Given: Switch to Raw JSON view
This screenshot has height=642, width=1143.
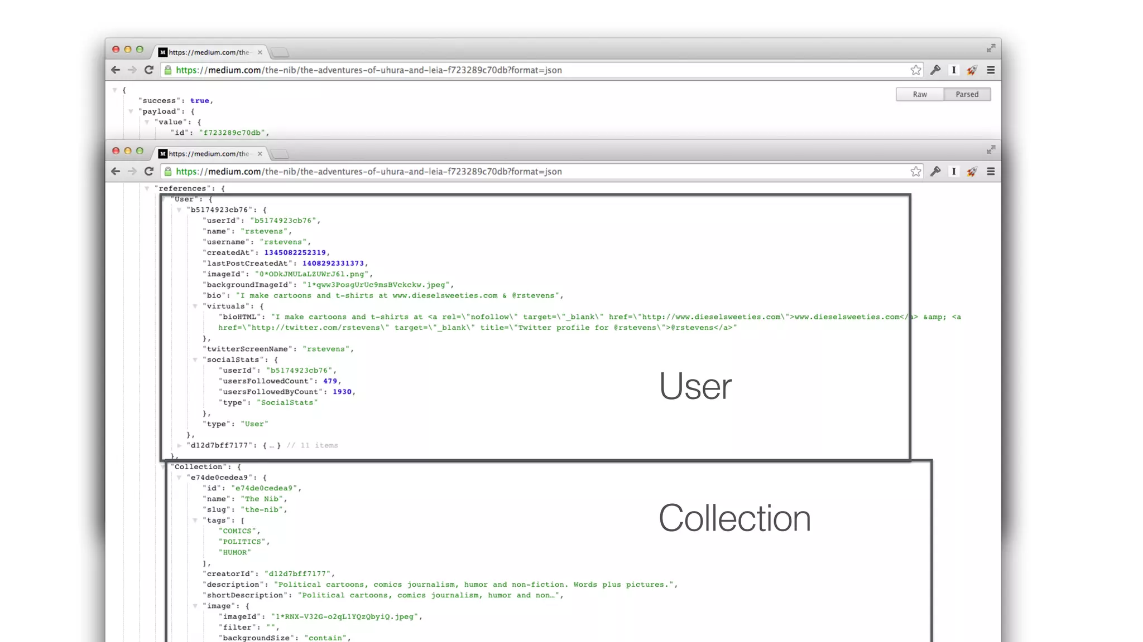Looking at the screenshot, I should (x=920, y=94).
